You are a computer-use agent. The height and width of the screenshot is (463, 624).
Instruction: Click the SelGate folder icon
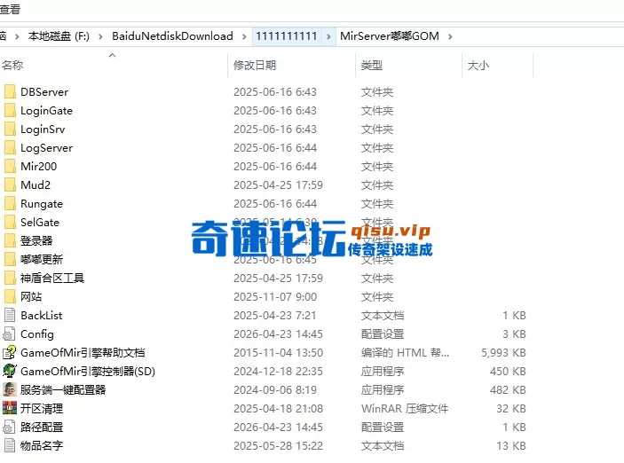coord(10,223)
